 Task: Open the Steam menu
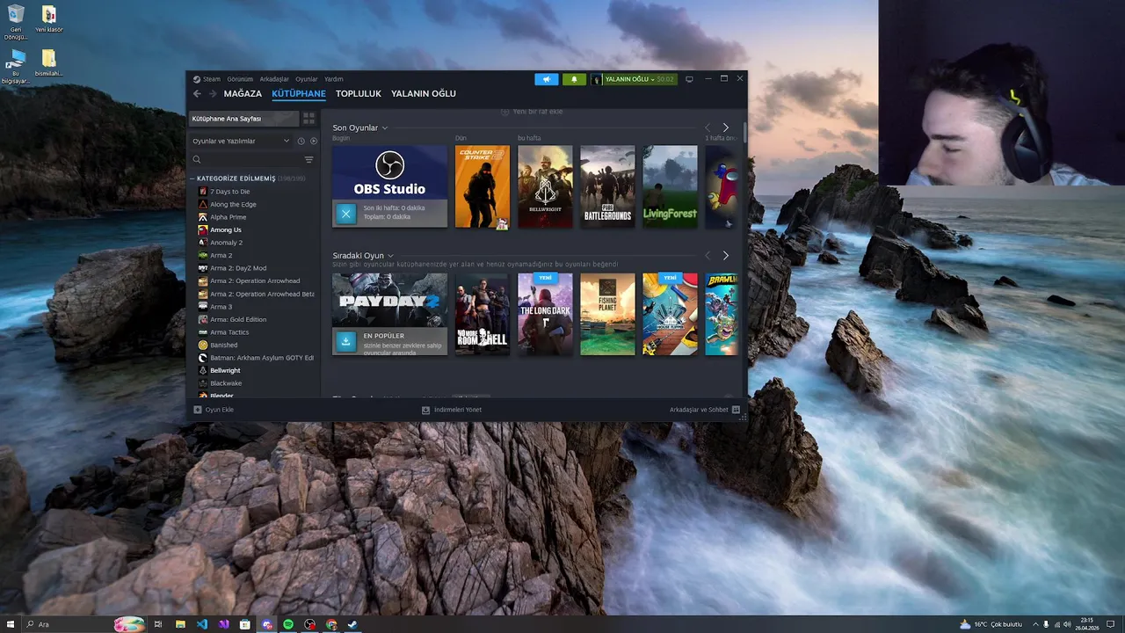click(x=211, y=79)
